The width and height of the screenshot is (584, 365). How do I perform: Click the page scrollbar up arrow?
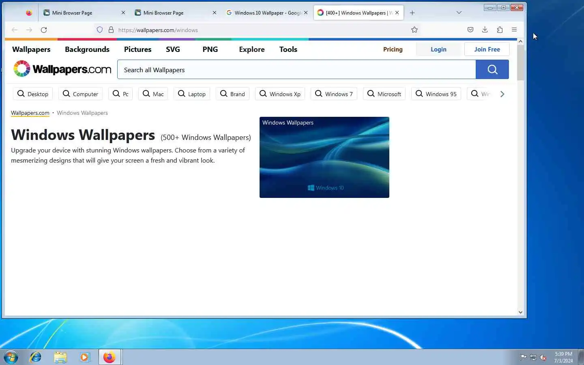pyautogui.click(x=520, y=41)
